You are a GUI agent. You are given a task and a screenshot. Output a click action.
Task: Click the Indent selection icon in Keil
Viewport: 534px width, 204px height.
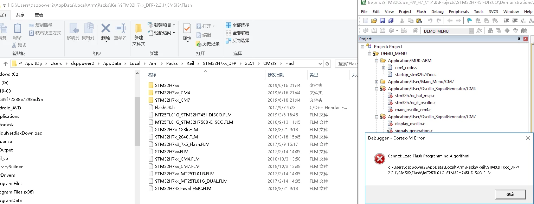point(506,21)
